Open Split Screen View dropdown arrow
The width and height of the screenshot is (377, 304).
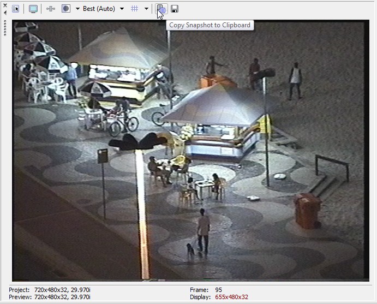click(77, 9)
